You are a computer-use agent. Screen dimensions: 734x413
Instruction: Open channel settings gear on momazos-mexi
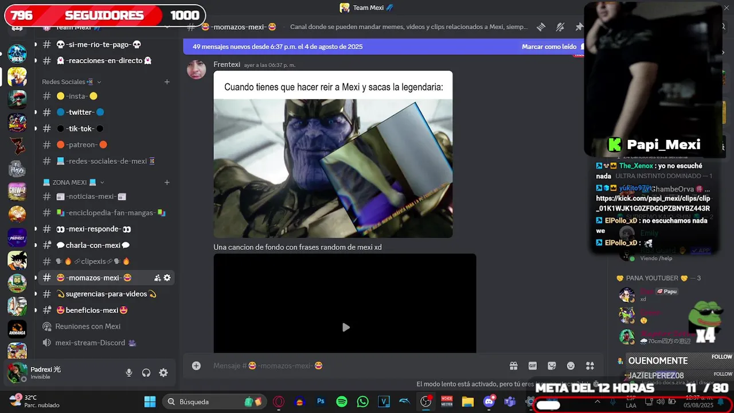pos(167,278)
